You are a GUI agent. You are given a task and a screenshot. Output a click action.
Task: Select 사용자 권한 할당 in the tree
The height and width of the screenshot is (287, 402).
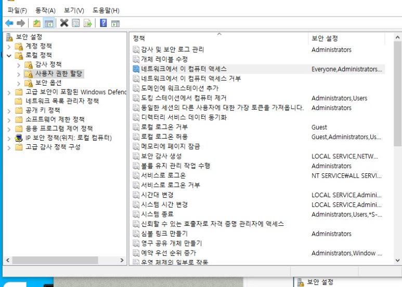(x=58, y=74)
